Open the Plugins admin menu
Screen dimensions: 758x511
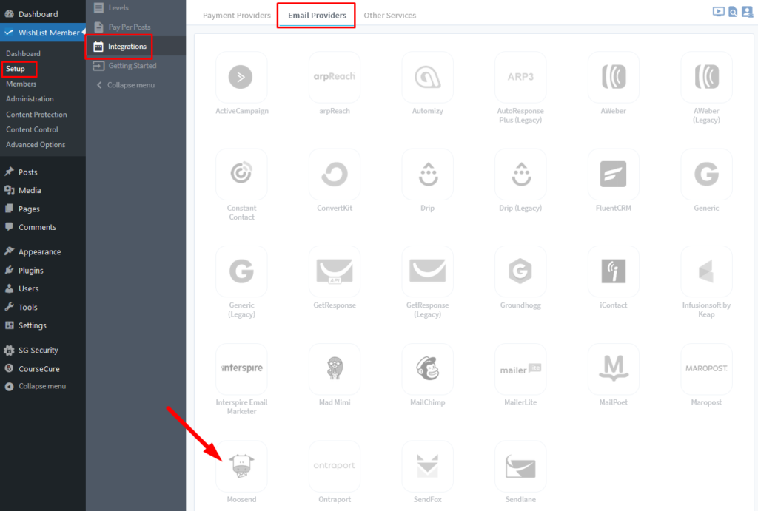[42, 271]
